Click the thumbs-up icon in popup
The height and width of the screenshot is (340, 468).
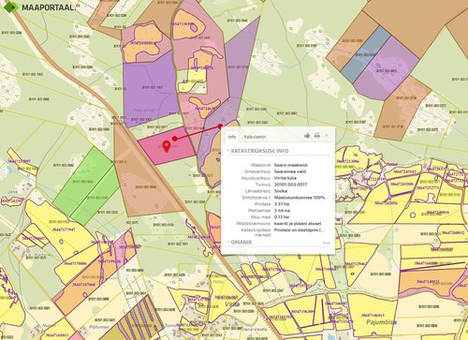tap(307, 136)
